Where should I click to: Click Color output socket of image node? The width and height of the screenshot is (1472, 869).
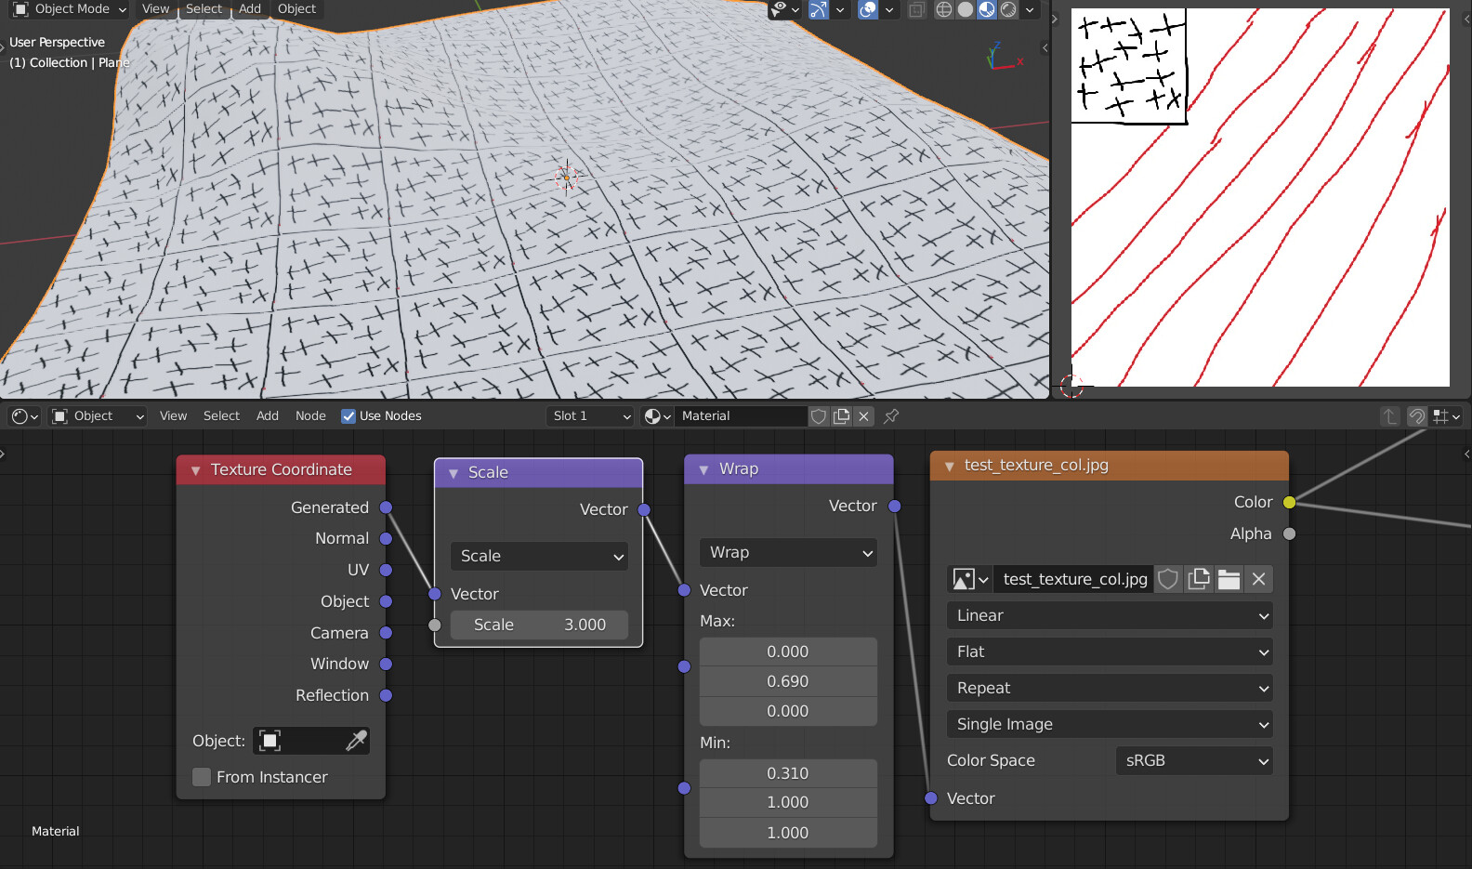[1289, 502]
